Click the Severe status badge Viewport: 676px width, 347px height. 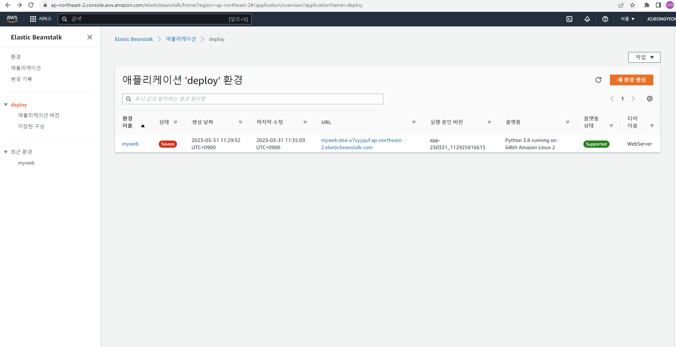click(x=168, y=144)
